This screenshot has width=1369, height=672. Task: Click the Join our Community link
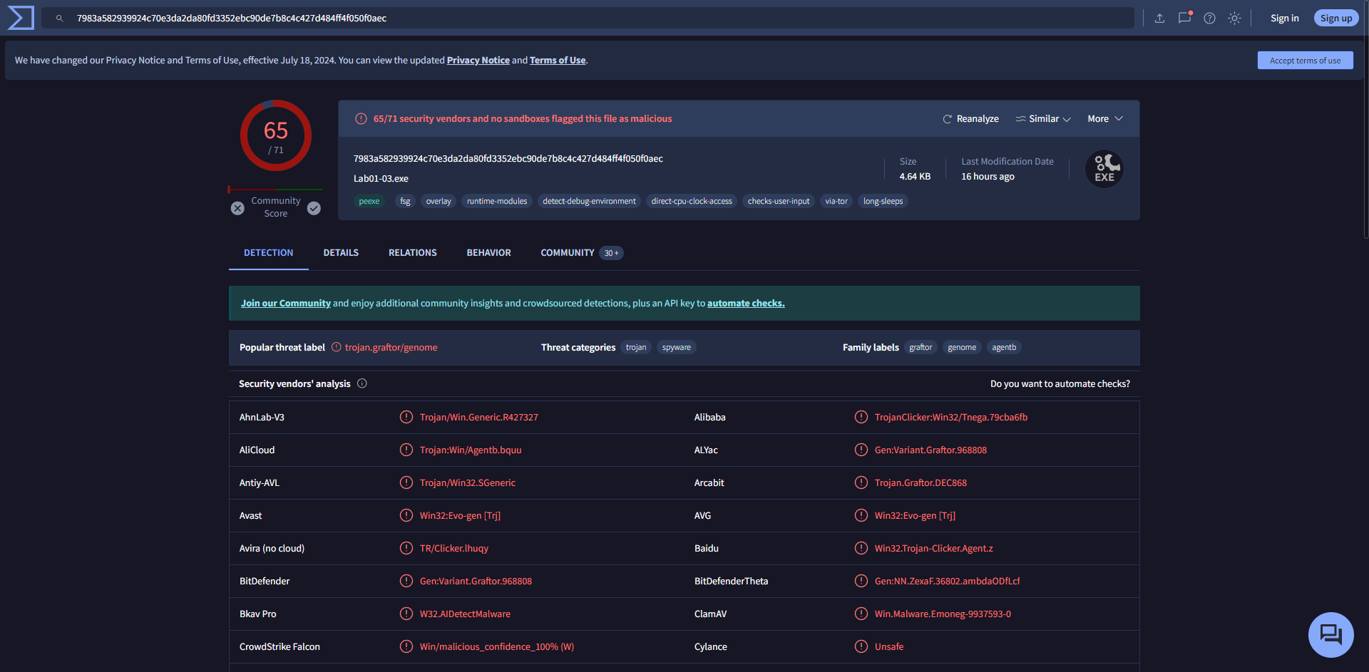click(286, 304)
